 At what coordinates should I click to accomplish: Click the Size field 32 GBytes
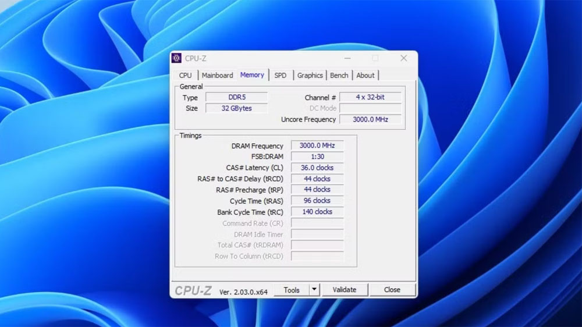coord(237,108)
